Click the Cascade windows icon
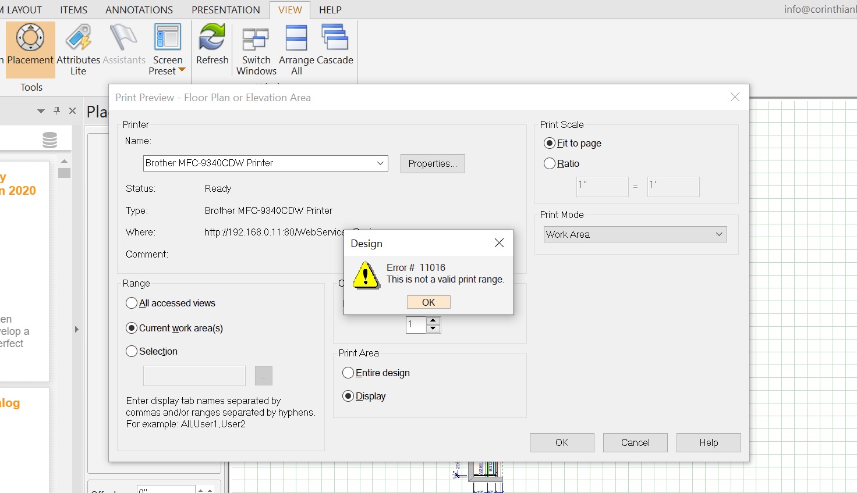This screenshot has height=493, width=857. (335, 38)
